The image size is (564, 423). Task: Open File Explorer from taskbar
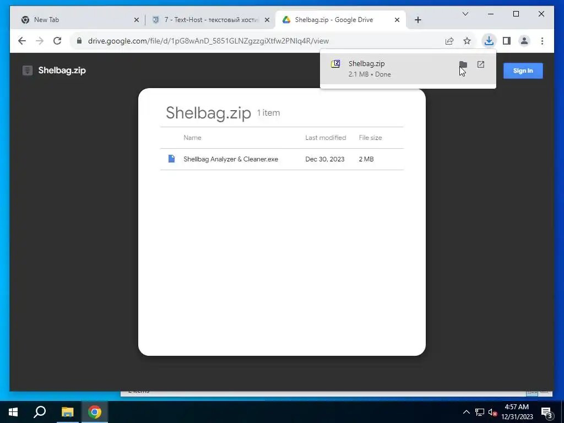click(x=67, y=412)
